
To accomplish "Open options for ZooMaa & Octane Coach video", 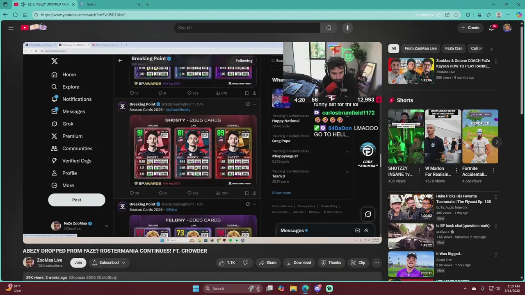I will 496,61.
